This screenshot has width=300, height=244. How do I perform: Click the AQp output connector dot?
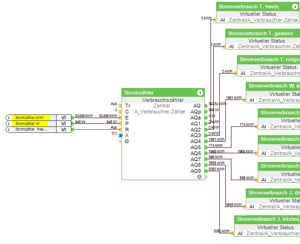(206, 112)
